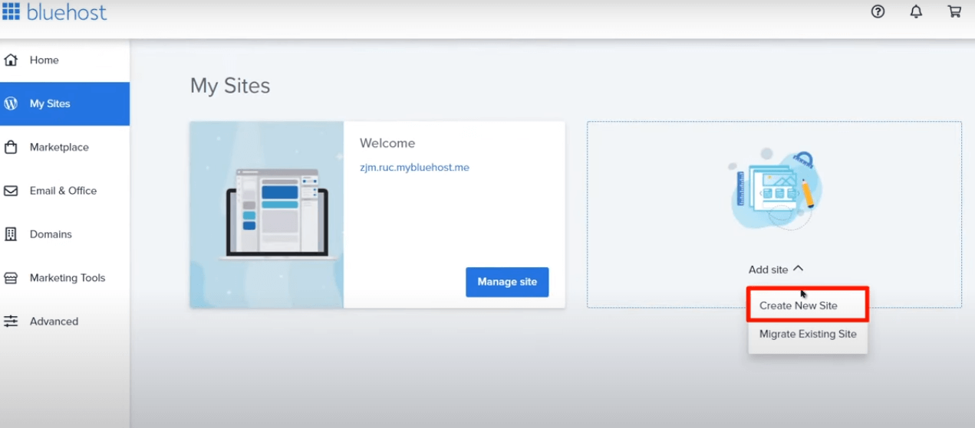Viewport: 975px width, 428px height.
Task: Click the Email & Office envelope icon
Action: [x=11, y=191]
